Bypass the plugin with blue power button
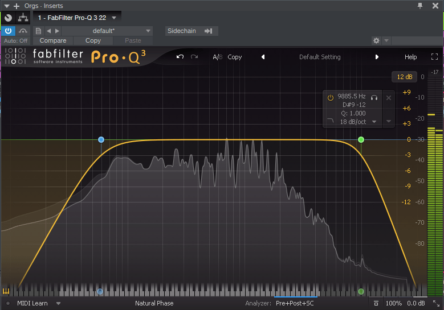Screen dimensions: 444x310 [8, 31]
